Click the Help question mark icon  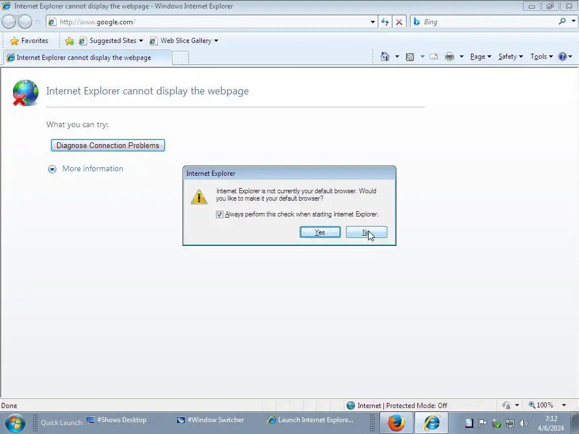(563, 57)
